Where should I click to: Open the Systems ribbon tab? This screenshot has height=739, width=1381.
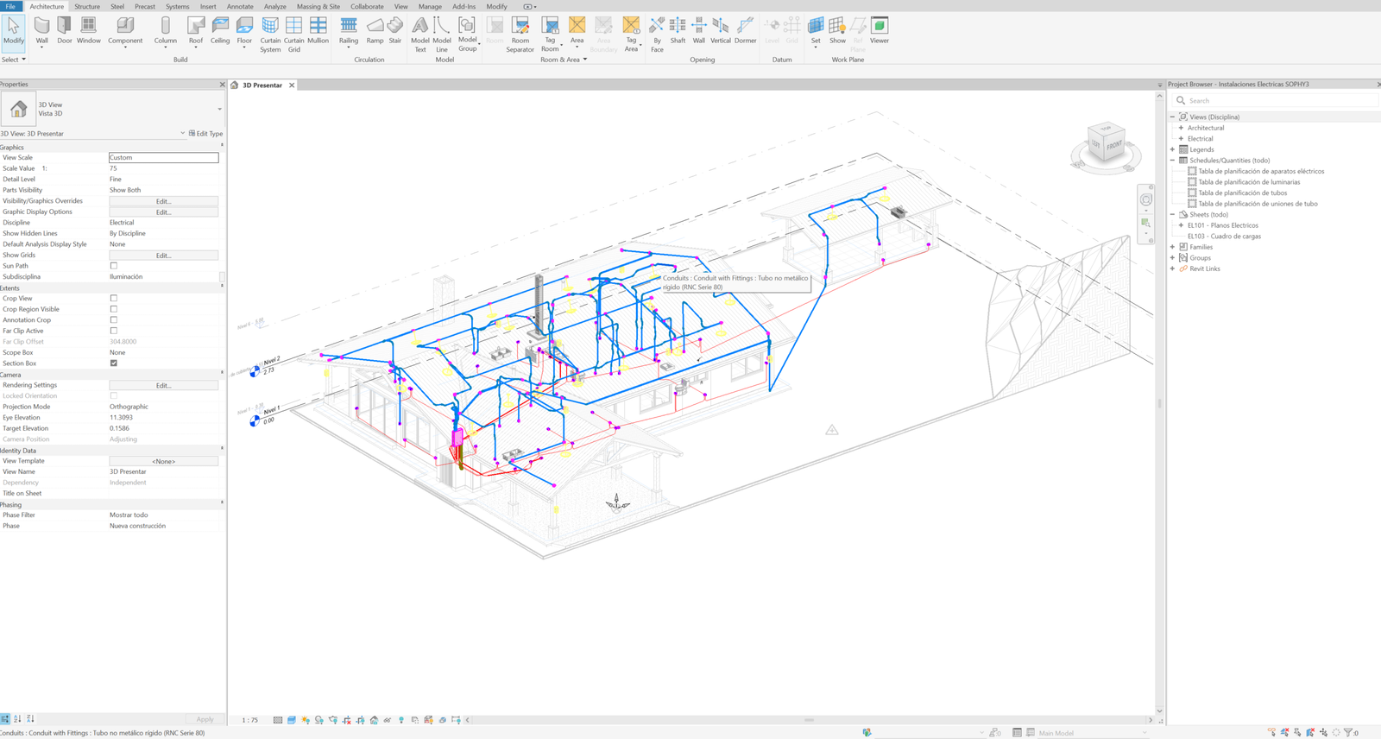[x=177, y=6]
